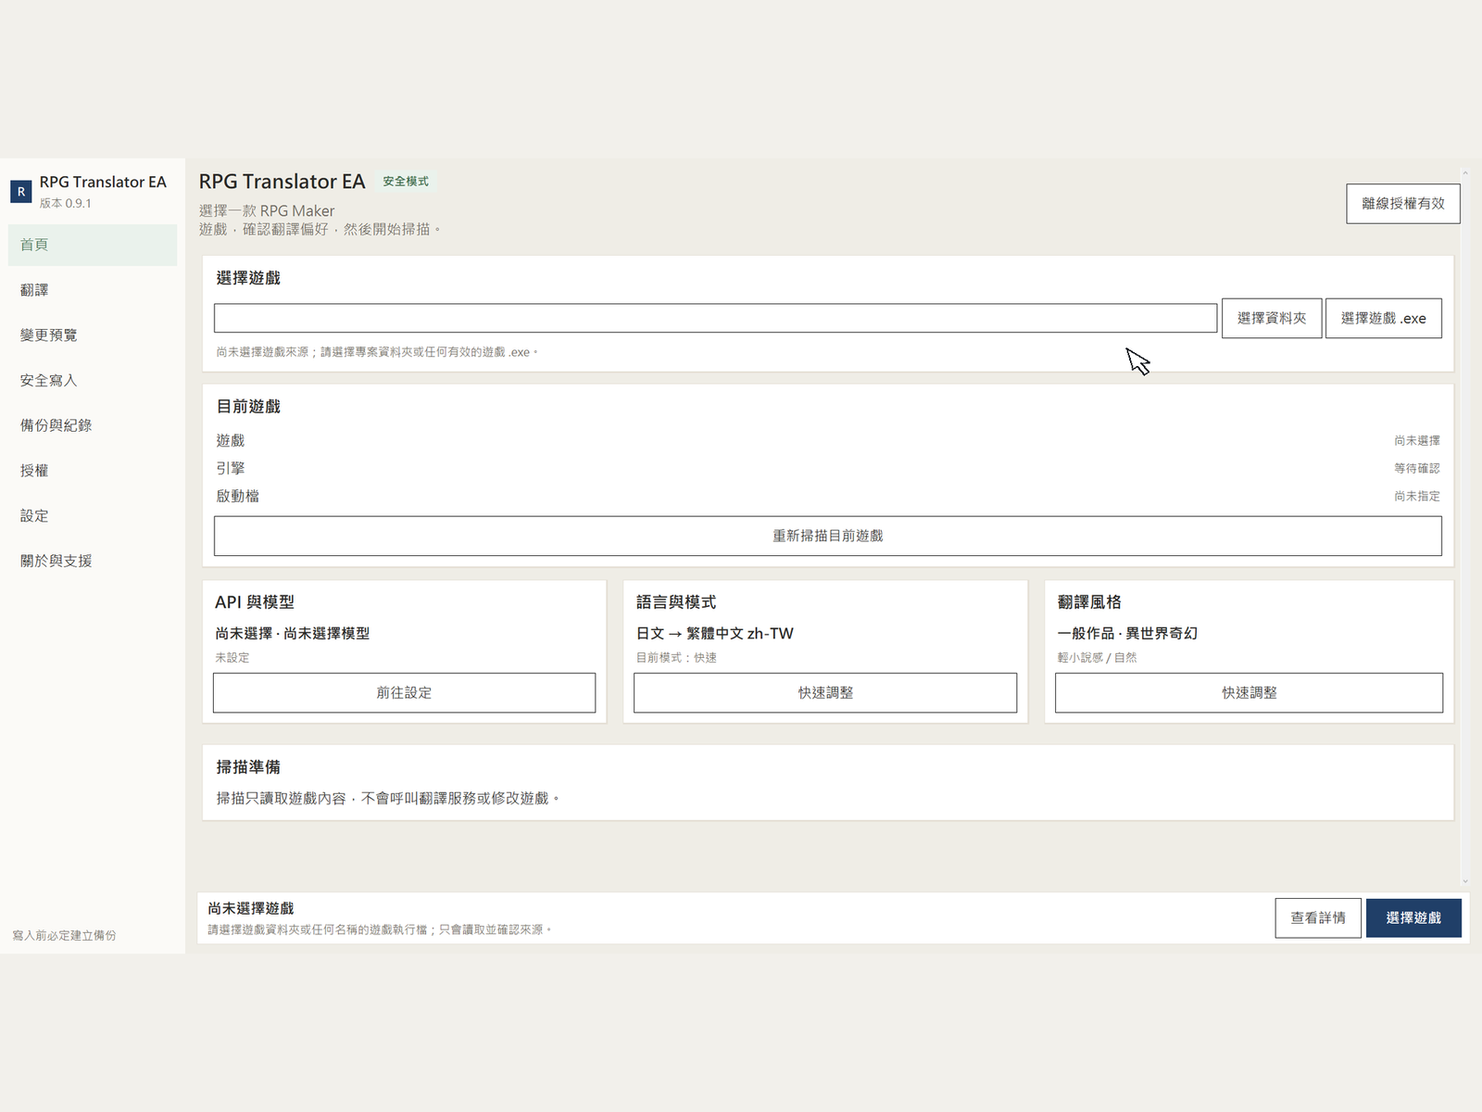Screen dimensions: 1482x1112
Task: Click the 尚未選擇 value in the 遊戲 row
Action: coord(1417,441)
